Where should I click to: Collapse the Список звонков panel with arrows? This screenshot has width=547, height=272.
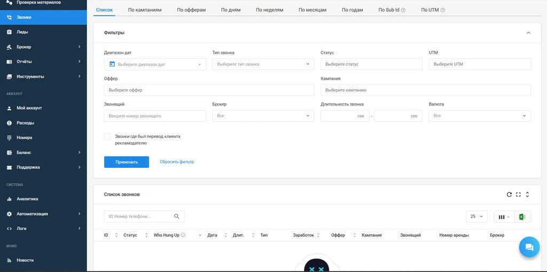click(x=527, y=195)
